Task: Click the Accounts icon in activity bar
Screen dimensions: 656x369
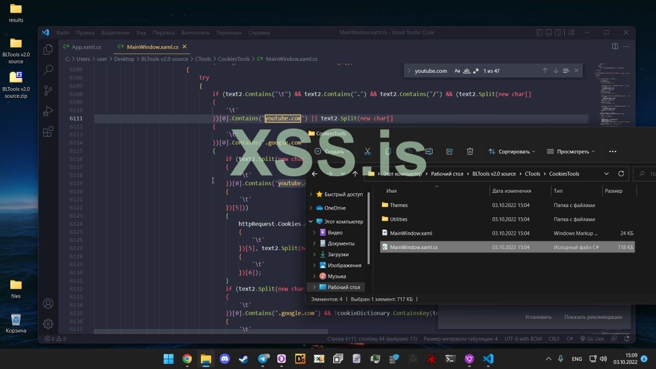Action: click(x=48, y=303)
